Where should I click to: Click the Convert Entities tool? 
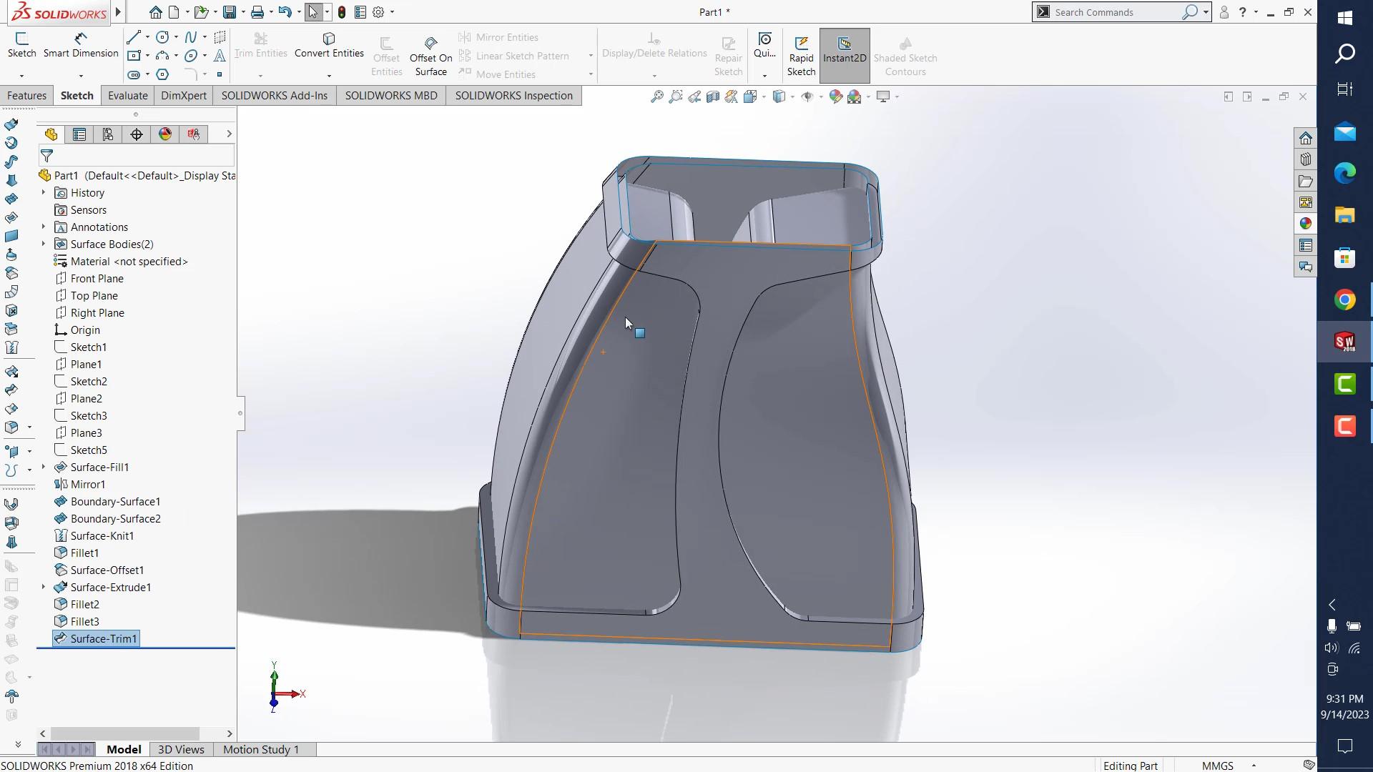(x=329, y=44)
